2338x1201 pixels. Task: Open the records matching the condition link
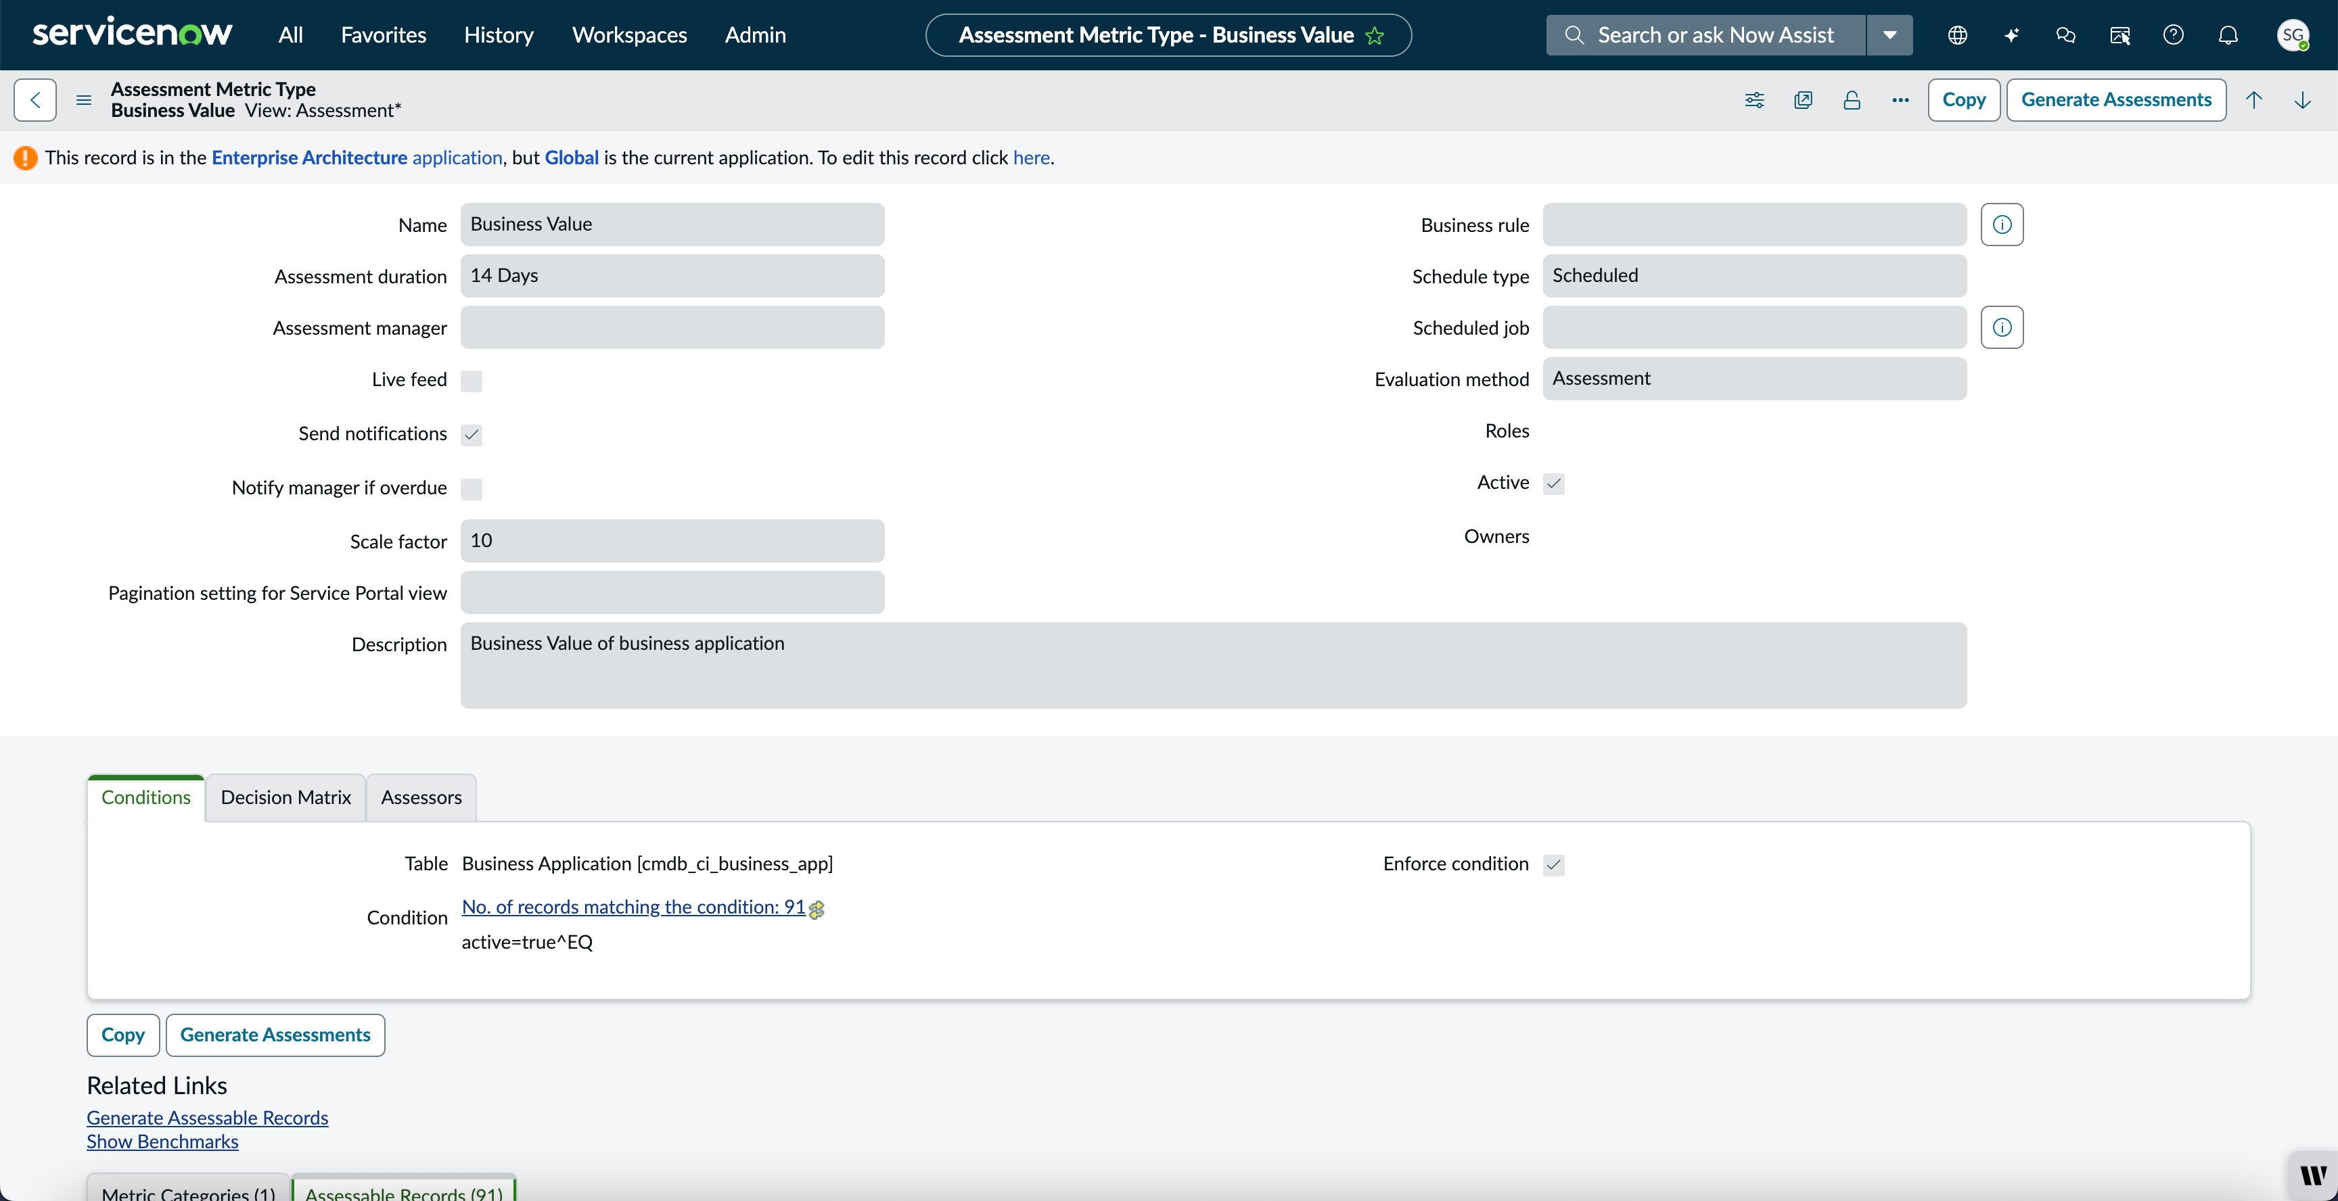633,907
